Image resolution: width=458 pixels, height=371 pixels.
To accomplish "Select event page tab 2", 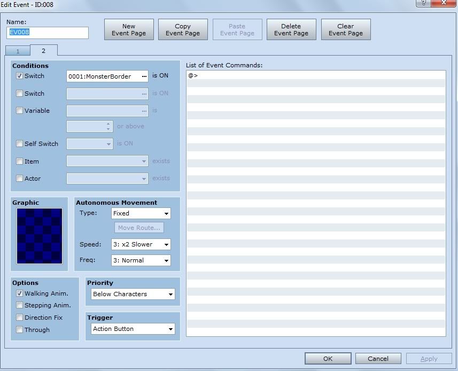I will point(43,51).
